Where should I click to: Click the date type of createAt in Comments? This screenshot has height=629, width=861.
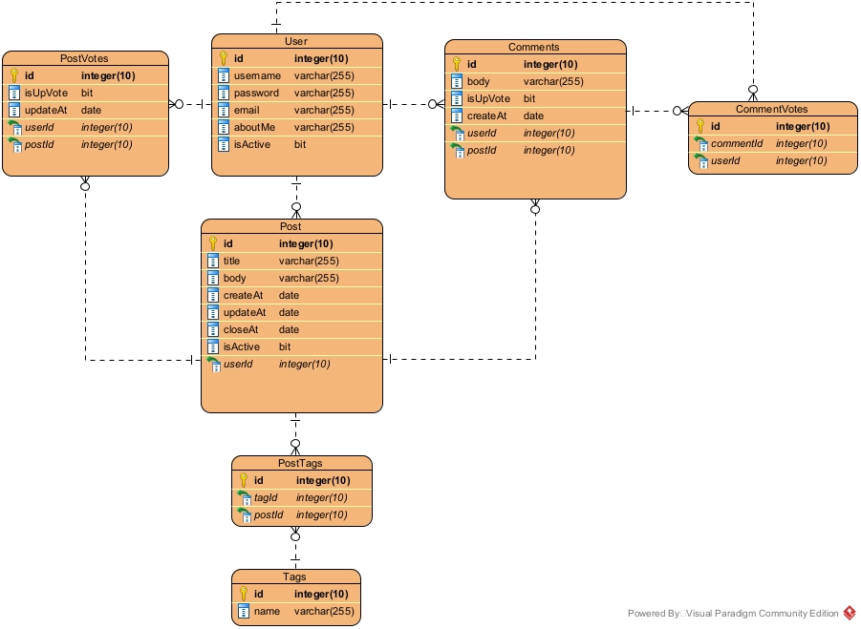pyautogui.click(x=533, y=115)
